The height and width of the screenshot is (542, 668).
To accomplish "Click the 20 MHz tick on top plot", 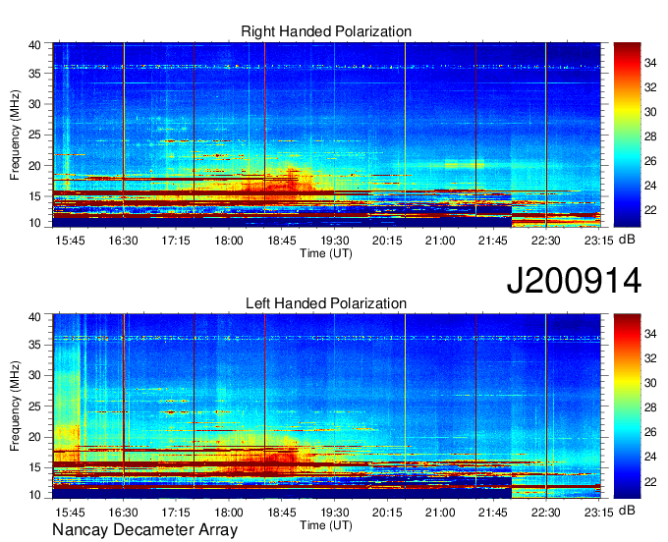I will click(34, 166).
